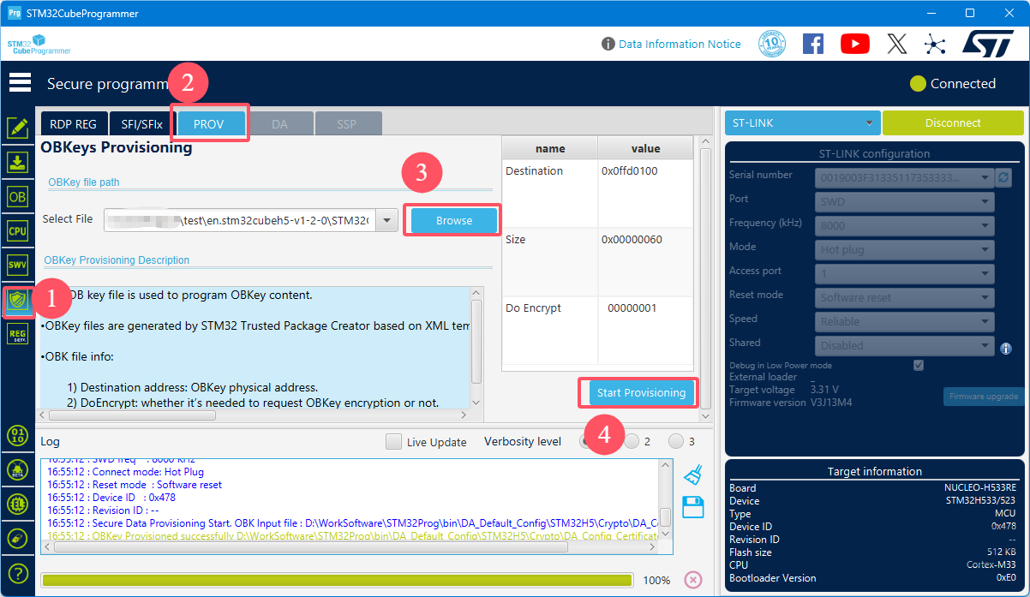Open the help question mark icon
Viewport: 1030px width, 597px height.
tap(18, 573)
